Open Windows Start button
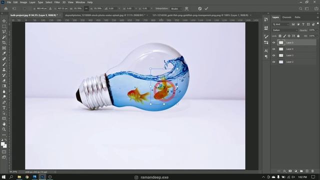Screen dimensions: 320x180 click(x=3, y=177)
